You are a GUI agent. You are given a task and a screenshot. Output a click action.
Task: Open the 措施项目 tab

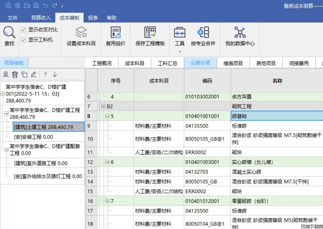coord(233,63)
